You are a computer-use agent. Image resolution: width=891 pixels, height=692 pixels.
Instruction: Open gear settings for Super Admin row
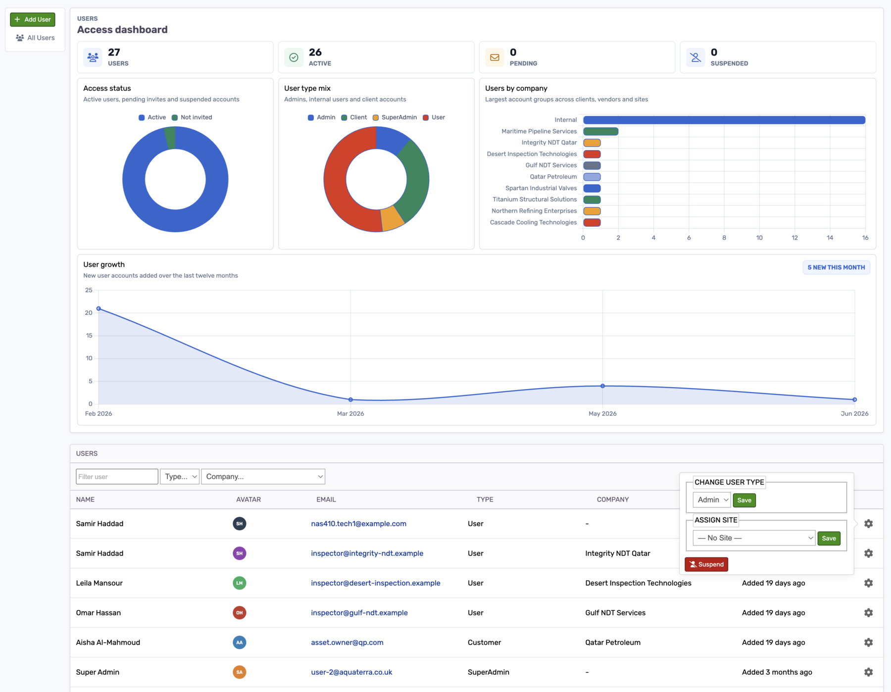coord(868,672)
